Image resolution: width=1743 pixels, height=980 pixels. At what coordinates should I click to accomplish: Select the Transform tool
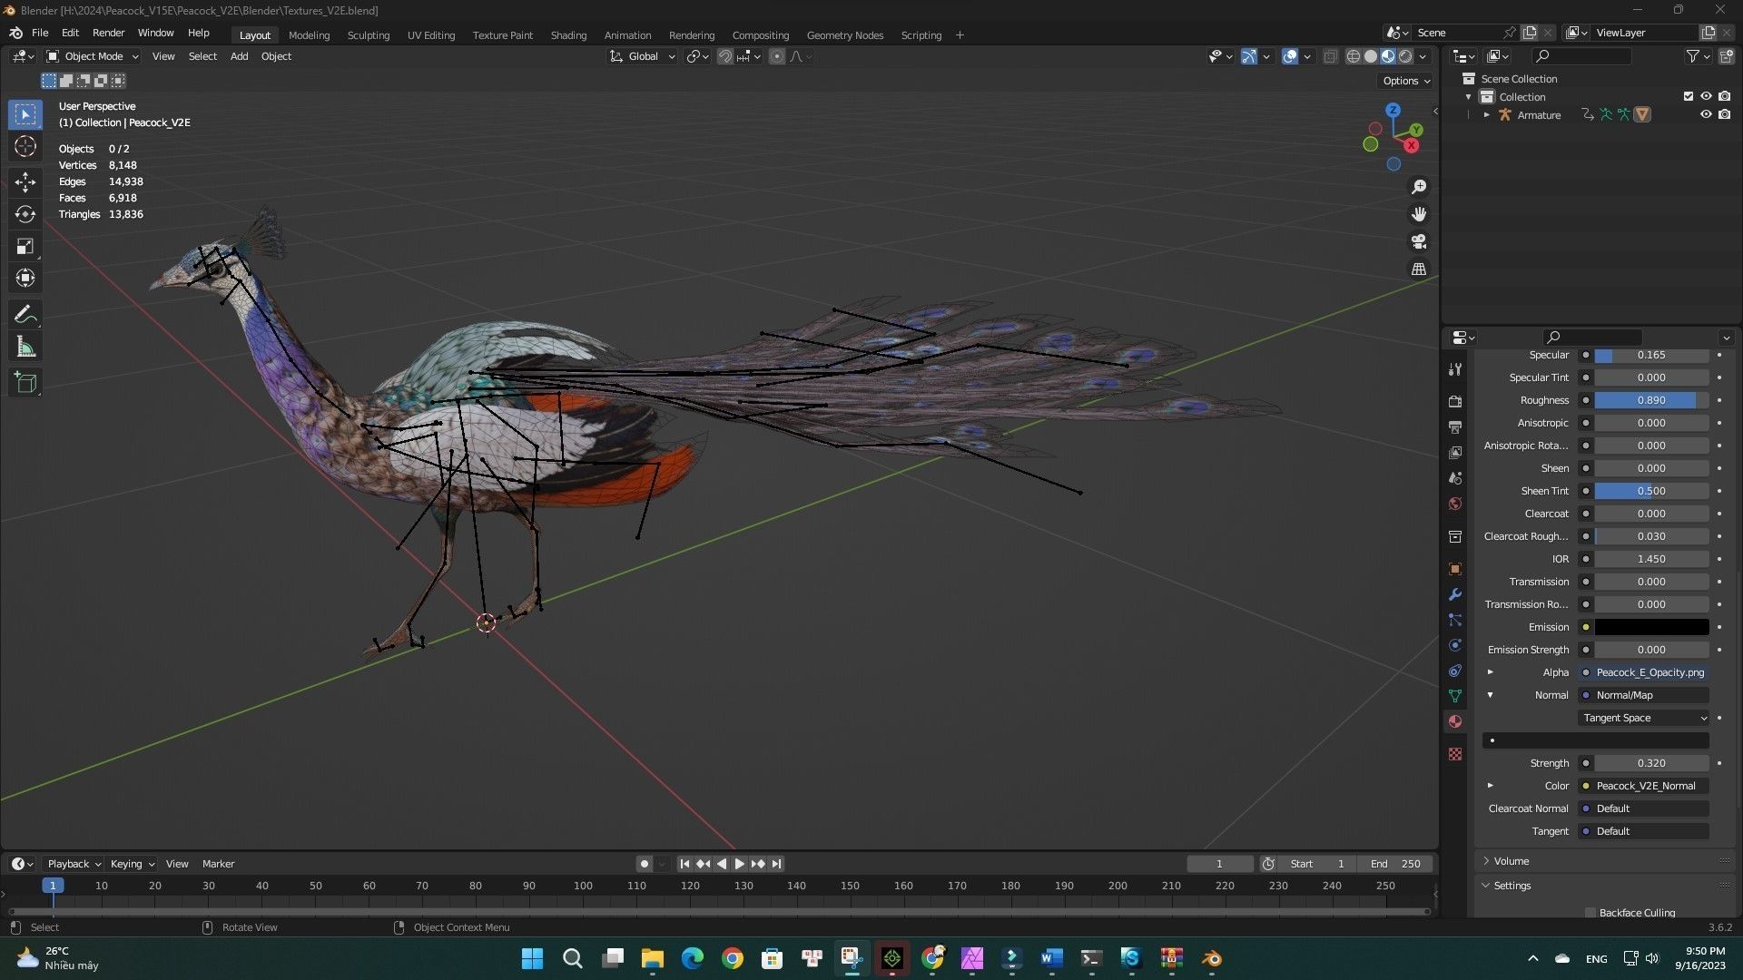25,278
